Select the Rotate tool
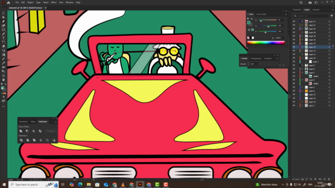Viewport: 335px width, 188px height. [4, 42]
